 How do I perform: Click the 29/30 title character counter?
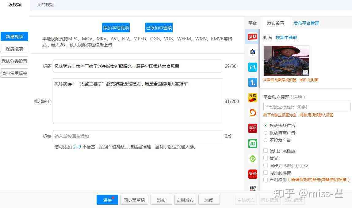tap(231, 66)
